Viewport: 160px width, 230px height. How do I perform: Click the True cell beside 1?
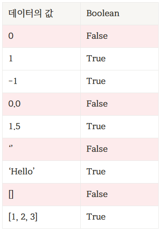[120, 59]
